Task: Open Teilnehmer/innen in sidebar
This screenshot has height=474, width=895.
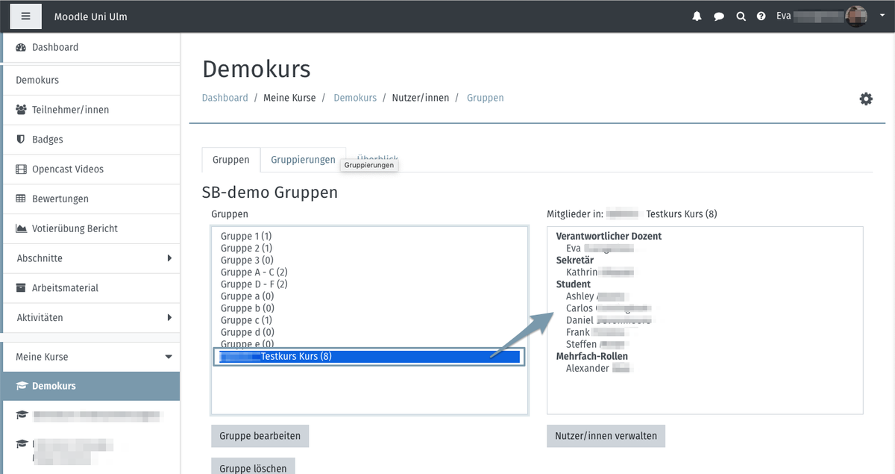Action: click(x=70, y=110)
